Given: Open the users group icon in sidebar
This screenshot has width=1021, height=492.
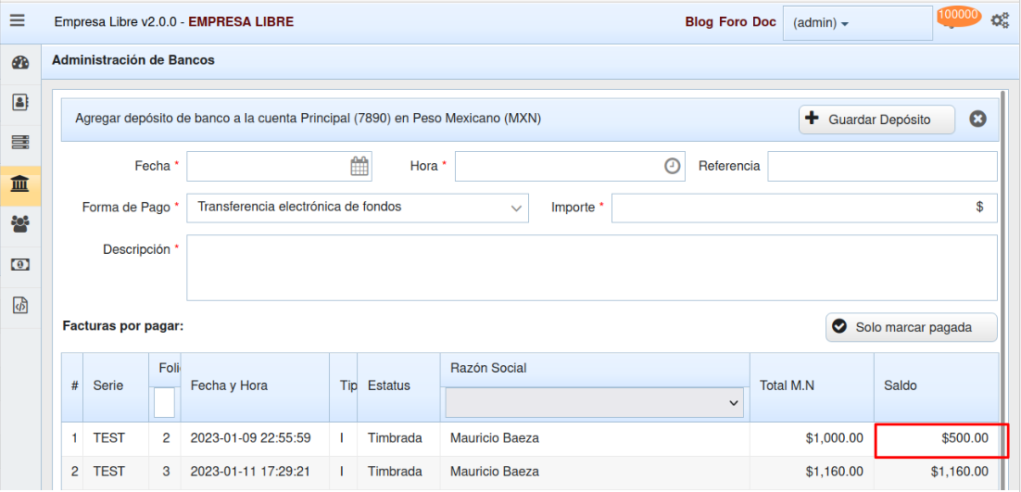Looking at the screenshot, I should click(x=19, y=223).
